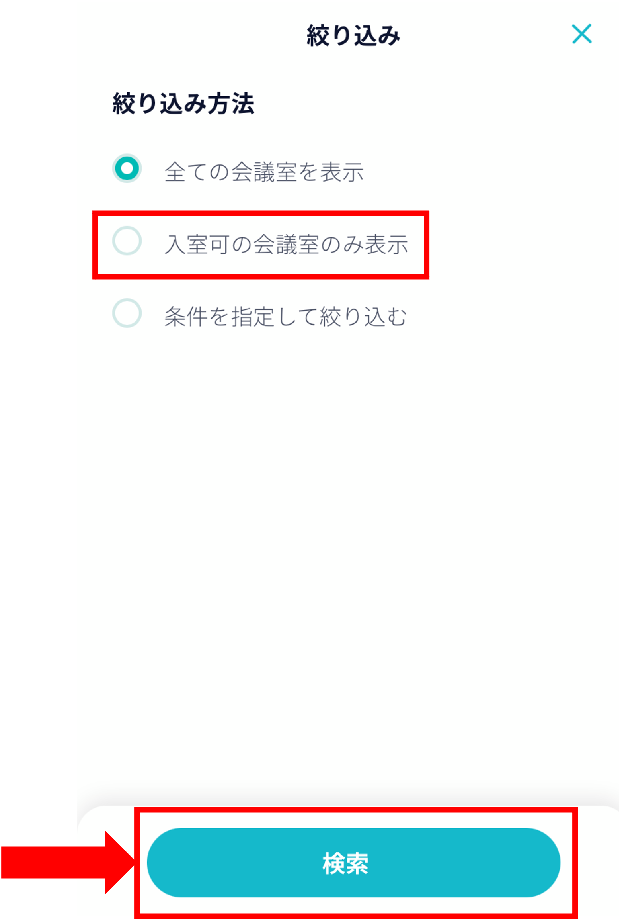The height and width of the screenshot is (920, 620).
Task: Click the 全ての会議室を表示 label text
Action: point(264,172)
